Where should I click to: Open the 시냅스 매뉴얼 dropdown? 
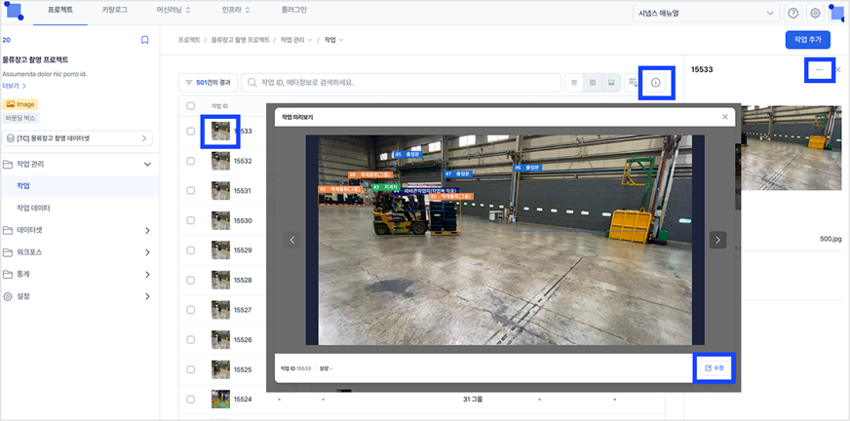point(707,13)
